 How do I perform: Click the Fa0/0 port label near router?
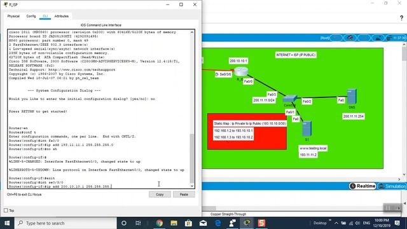pyautogui.click(x=248, y=81)
